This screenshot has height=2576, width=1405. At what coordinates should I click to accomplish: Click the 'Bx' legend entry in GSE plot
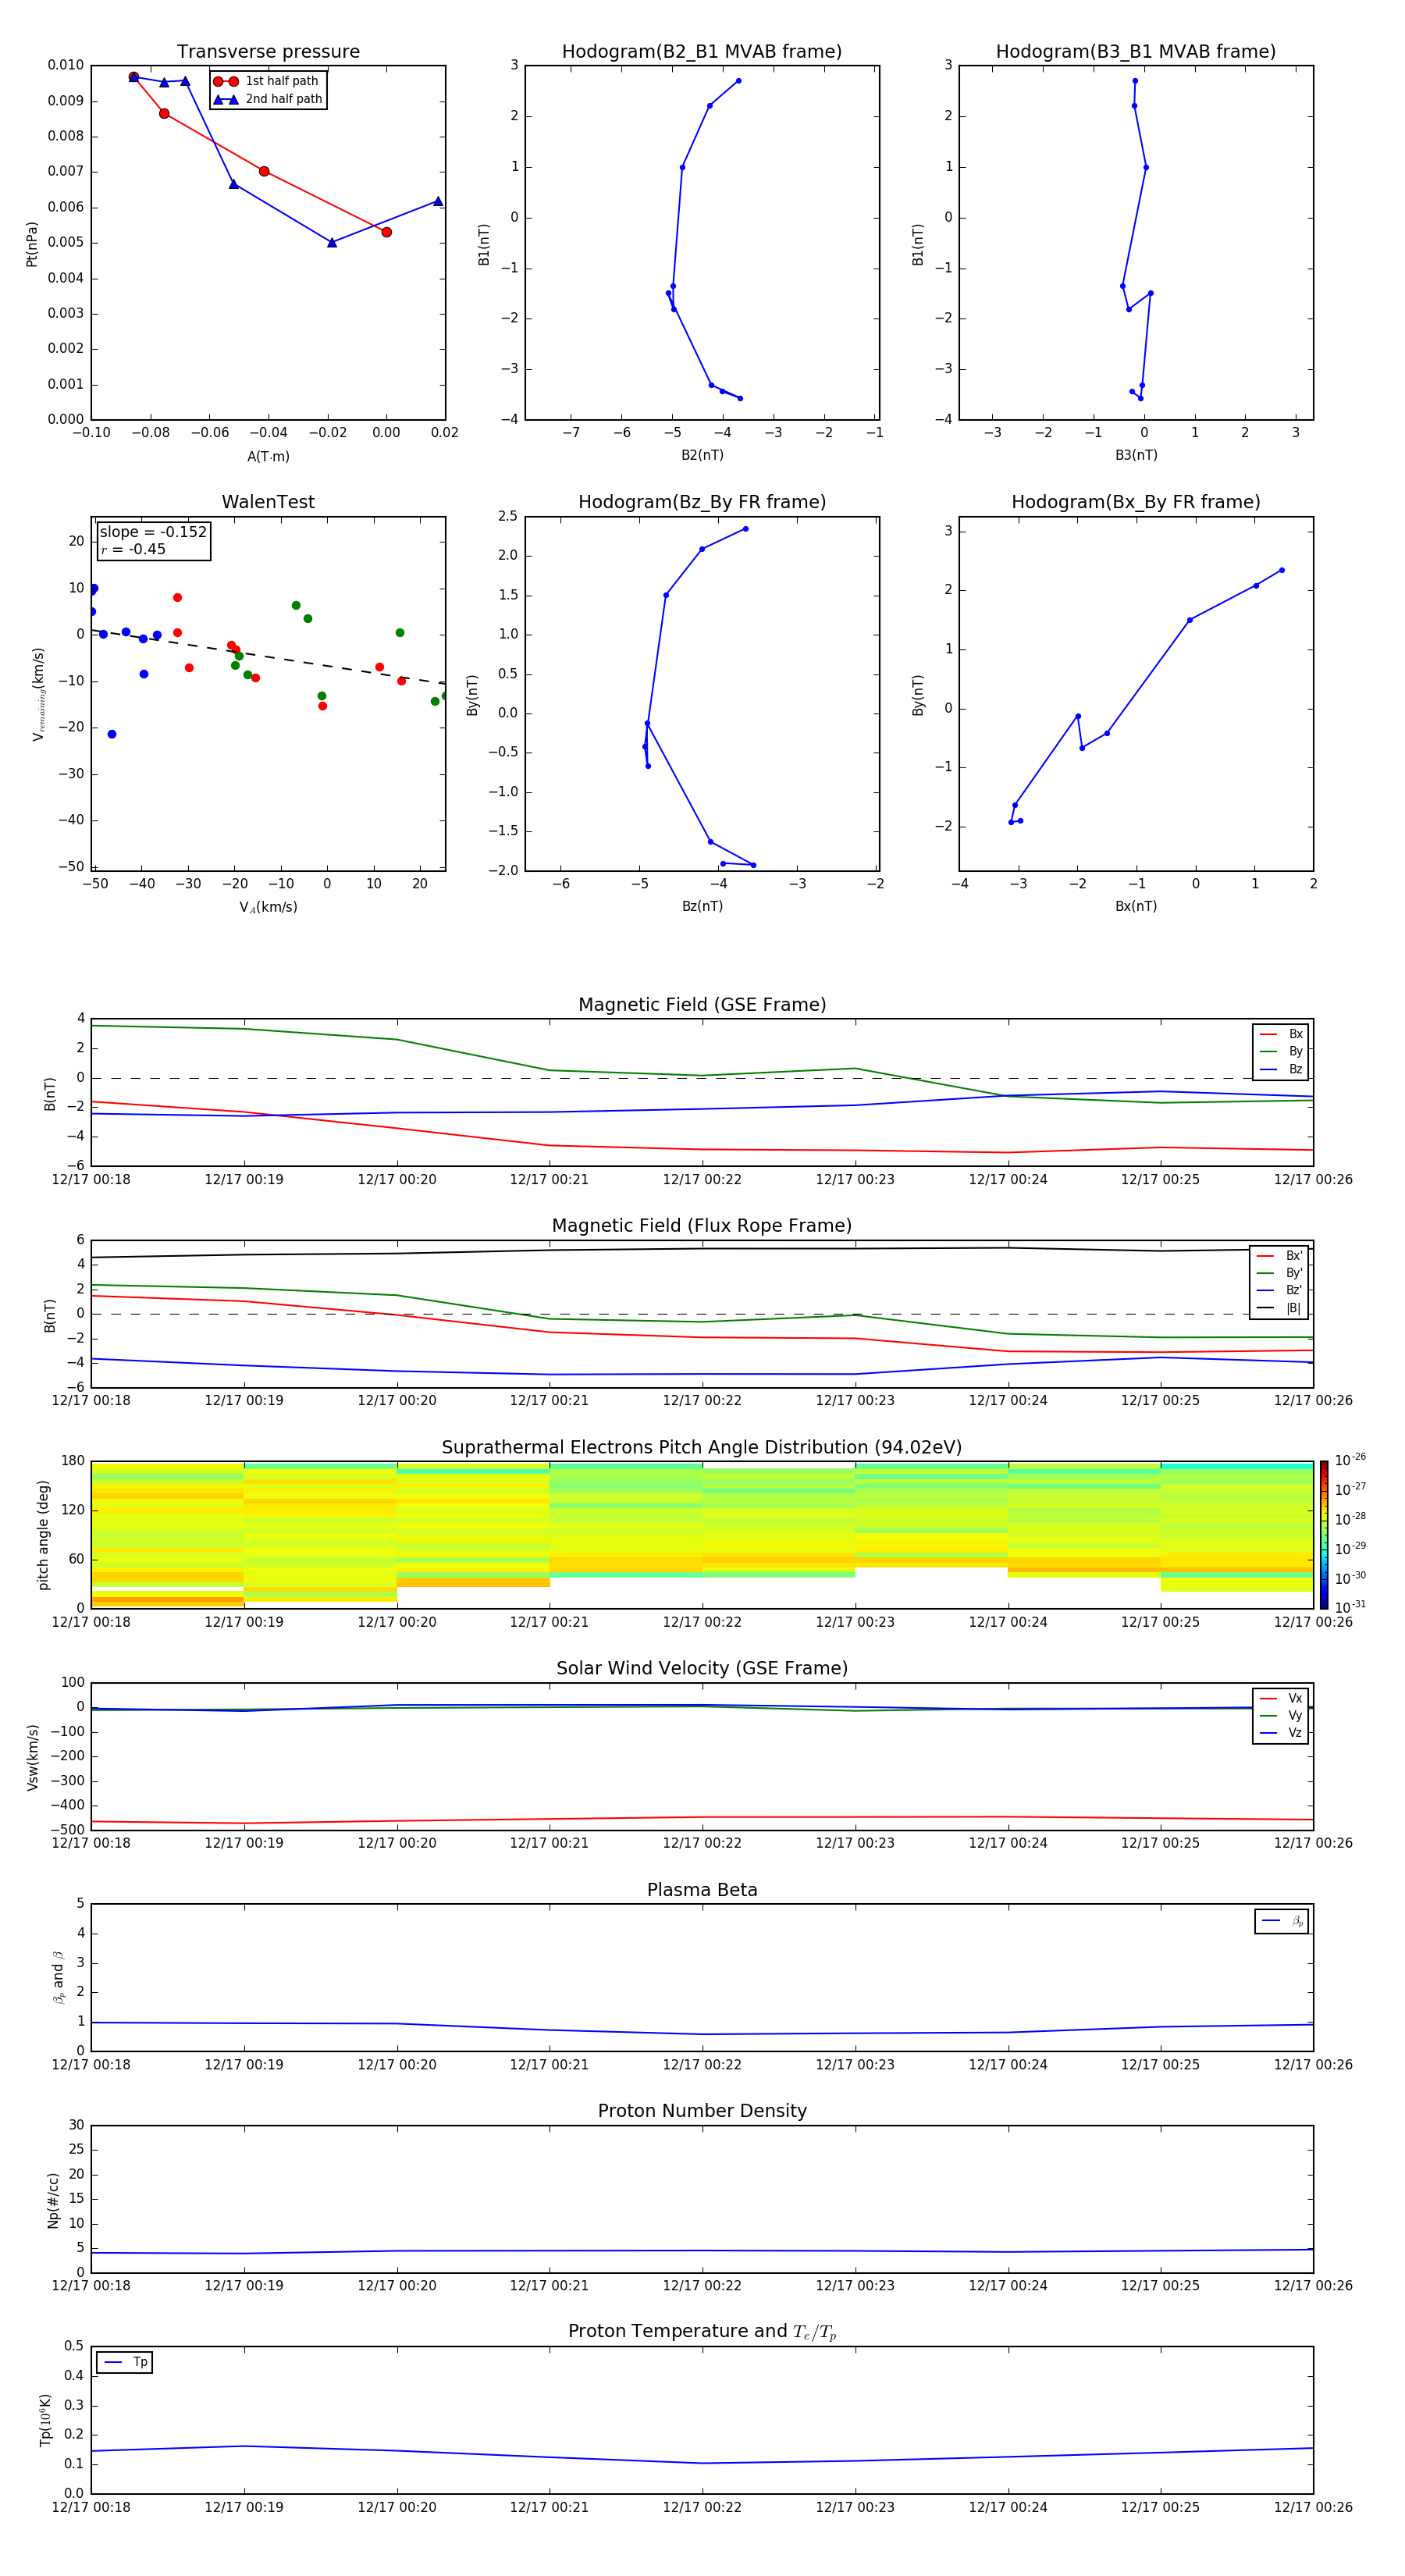click(1281, 1034)
